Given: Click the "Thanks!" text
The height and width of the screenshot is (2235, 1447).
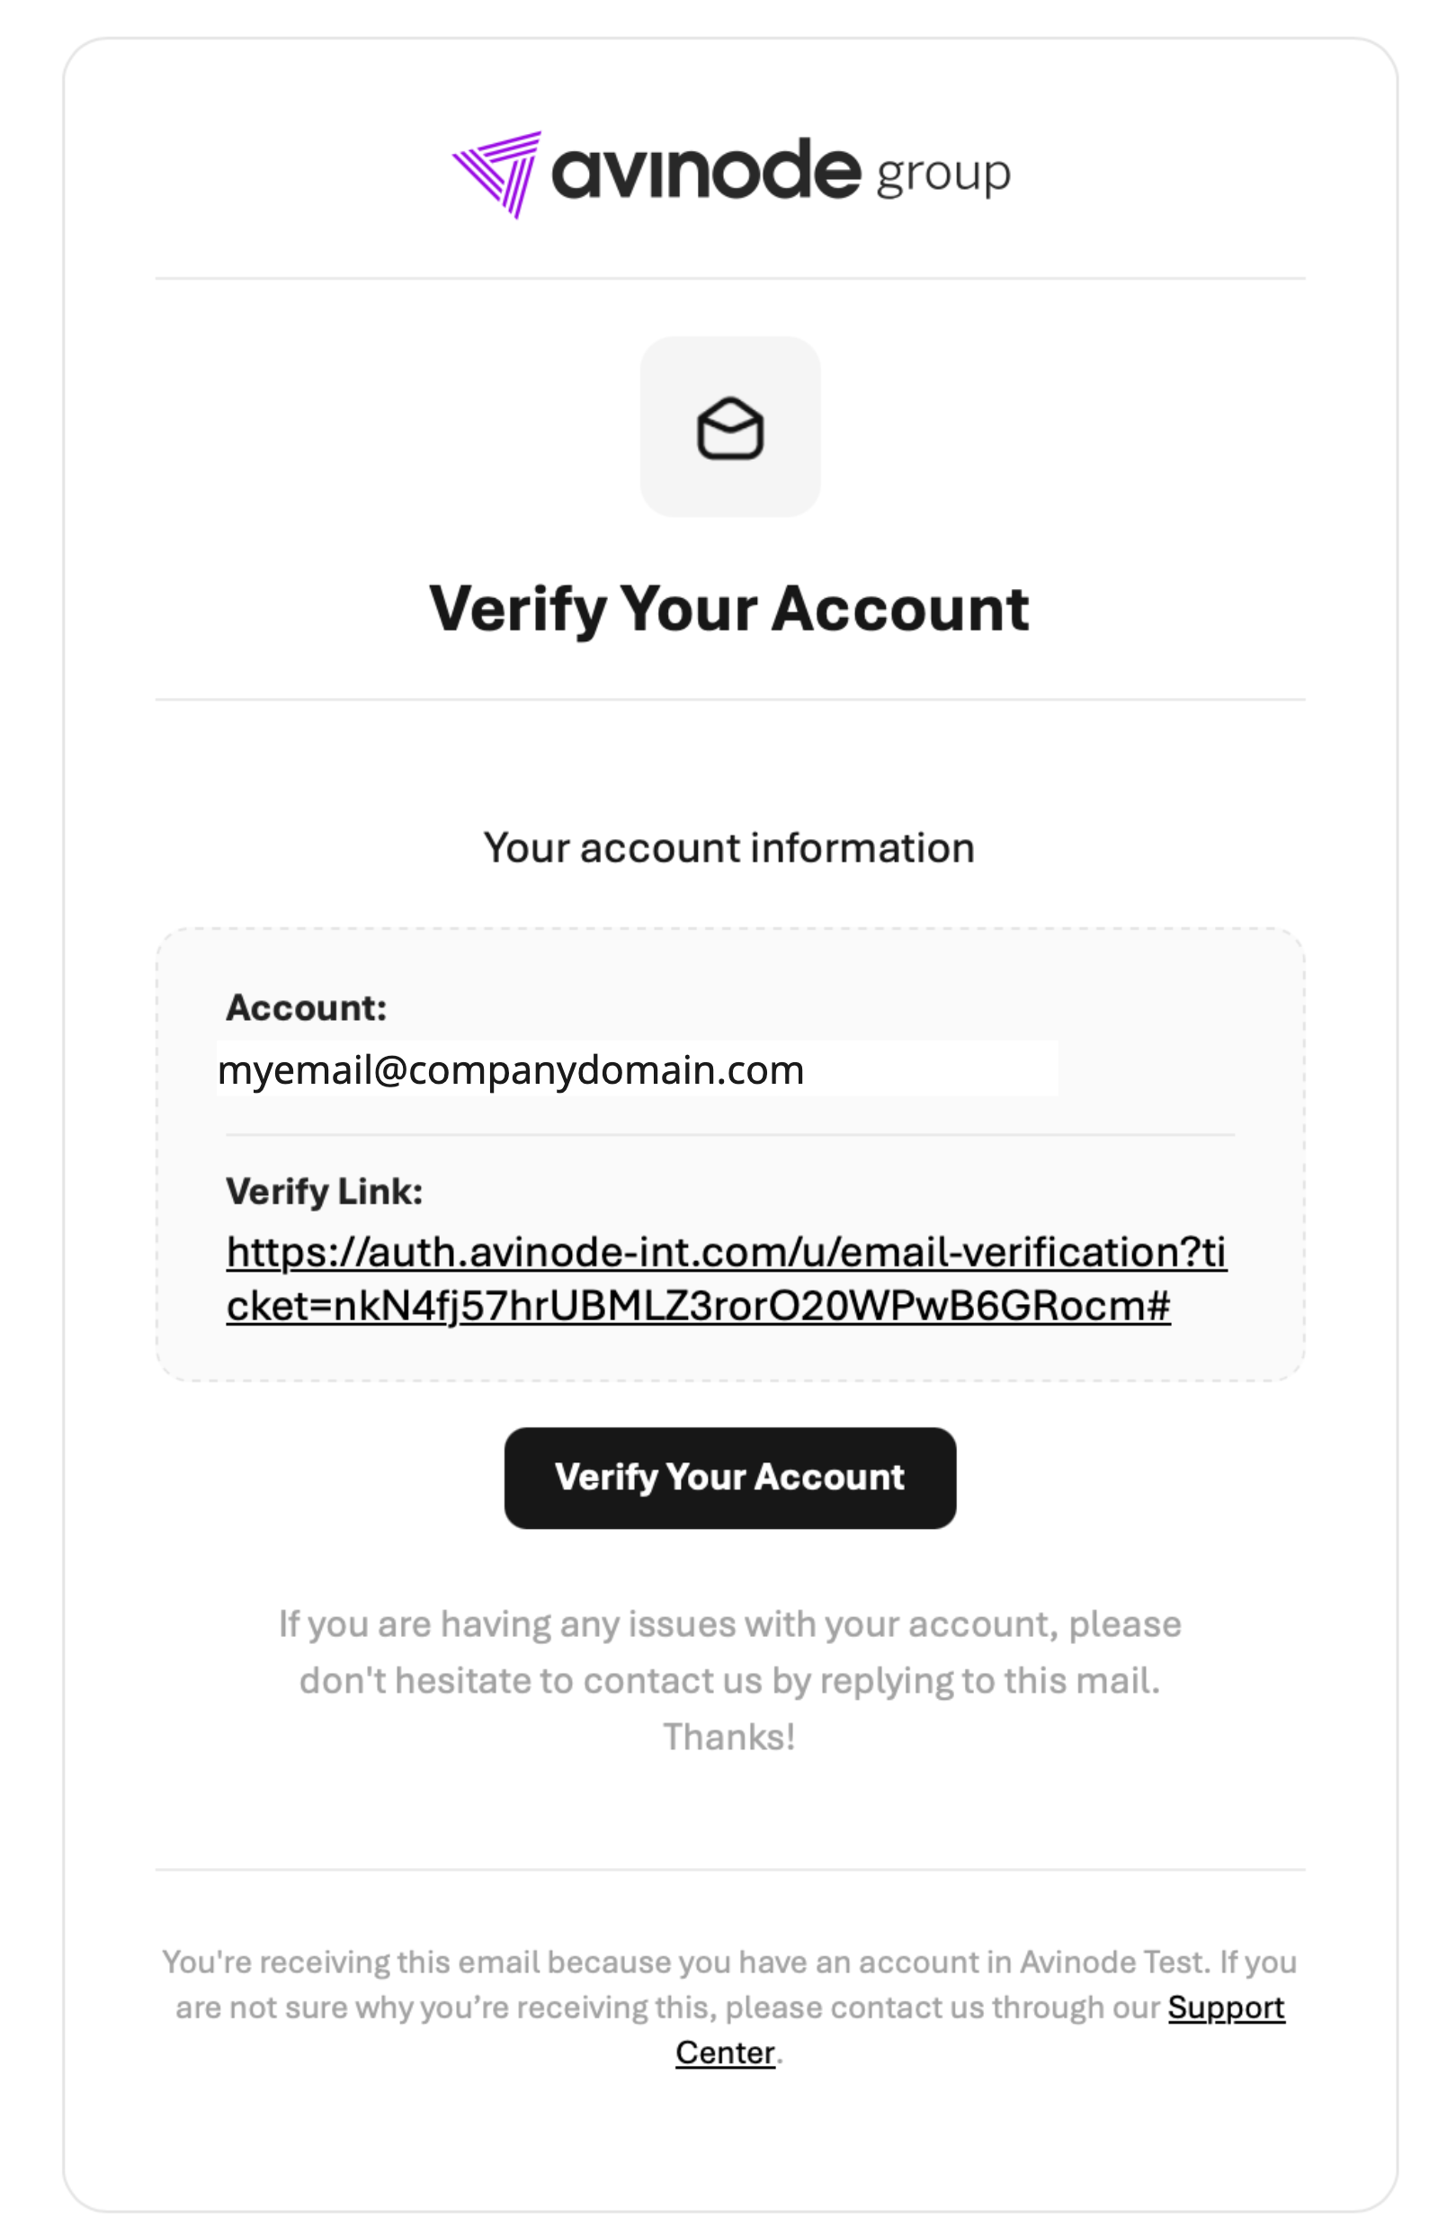Looking at the screenshot, I should 728,1737.
